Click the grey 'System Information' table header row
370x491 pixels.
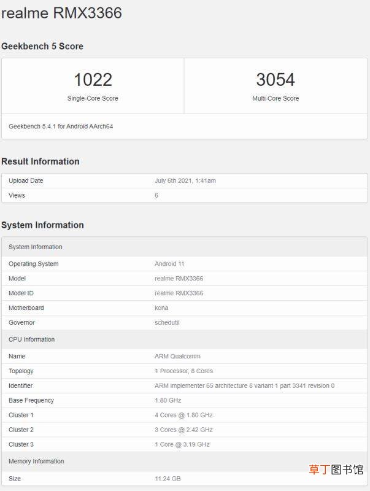pos(184,247)
